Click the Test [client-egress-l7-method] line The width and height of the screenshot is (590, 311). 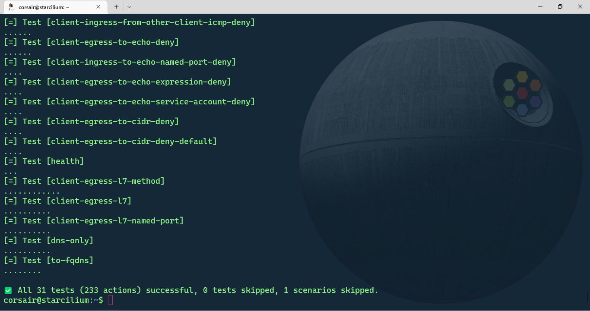click(84, 181)
